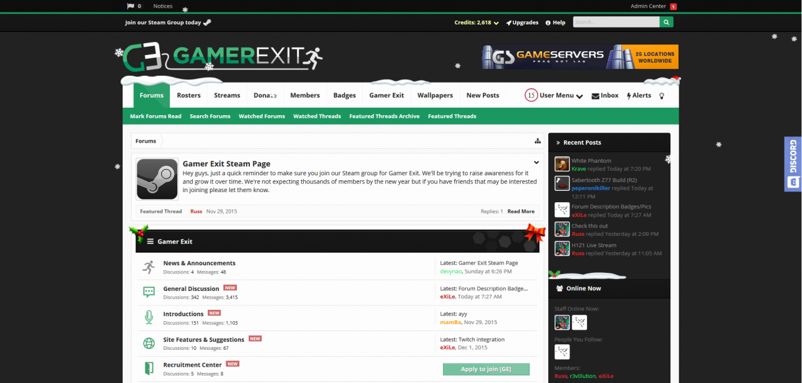The width and height of the screenshot is (802, 383).
Task: Open the Badges tab
Action: click(x=345, y=95)
